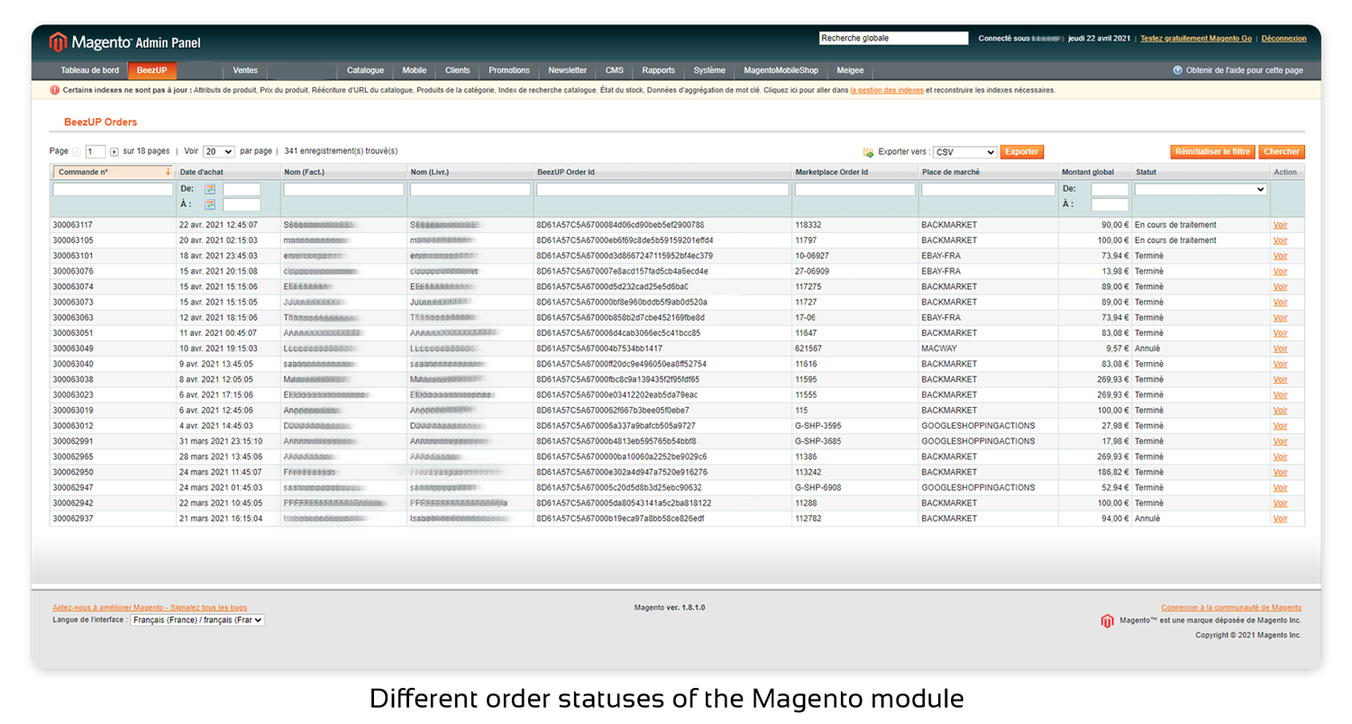Click the Marketplace Order Id filter field

pos(855,190)
